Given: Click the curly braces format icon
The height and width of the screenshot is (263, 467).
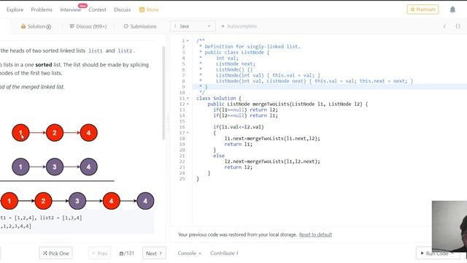Looking at the screenshot, I should [458, 26].
